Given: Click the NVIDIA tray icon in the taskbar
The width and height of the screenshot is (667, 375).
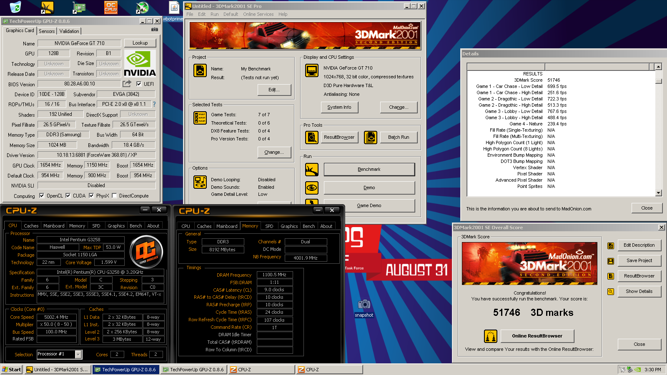Looking at the screenshot, I should [637, 370].
